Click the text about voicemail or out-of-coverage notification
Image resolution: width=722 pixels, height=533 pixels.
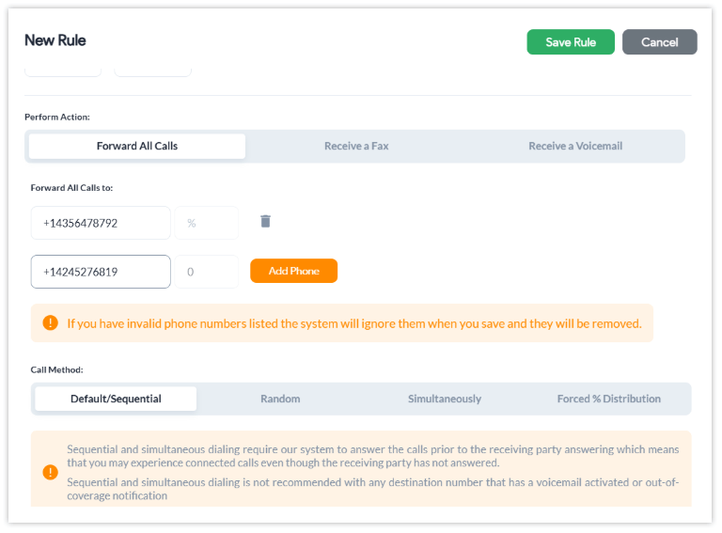click(372, 489)
